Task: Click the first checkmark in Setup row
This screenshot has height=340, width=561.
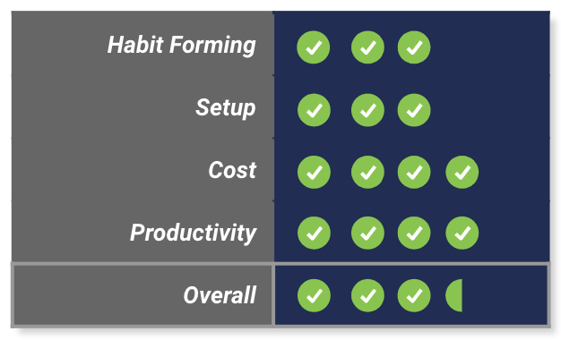Action: (x=314, y=110)
